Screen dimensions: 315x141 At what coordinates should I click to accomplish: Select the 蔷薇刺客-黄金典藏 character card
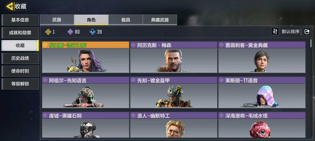point(262,57)
